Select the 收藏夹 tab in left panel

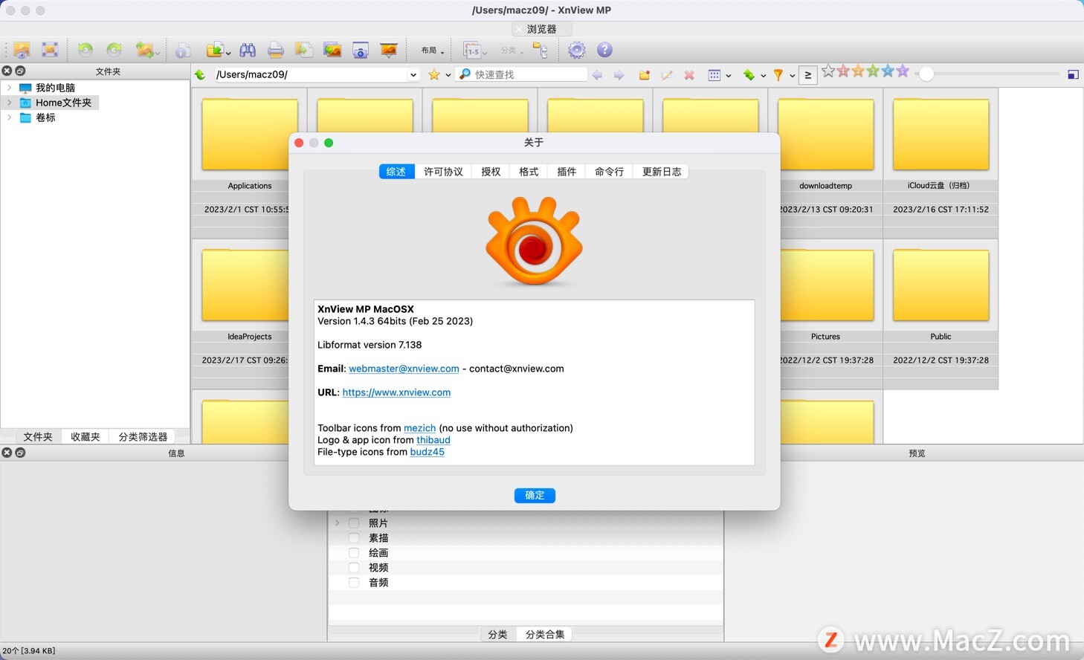tap(86, 437)
